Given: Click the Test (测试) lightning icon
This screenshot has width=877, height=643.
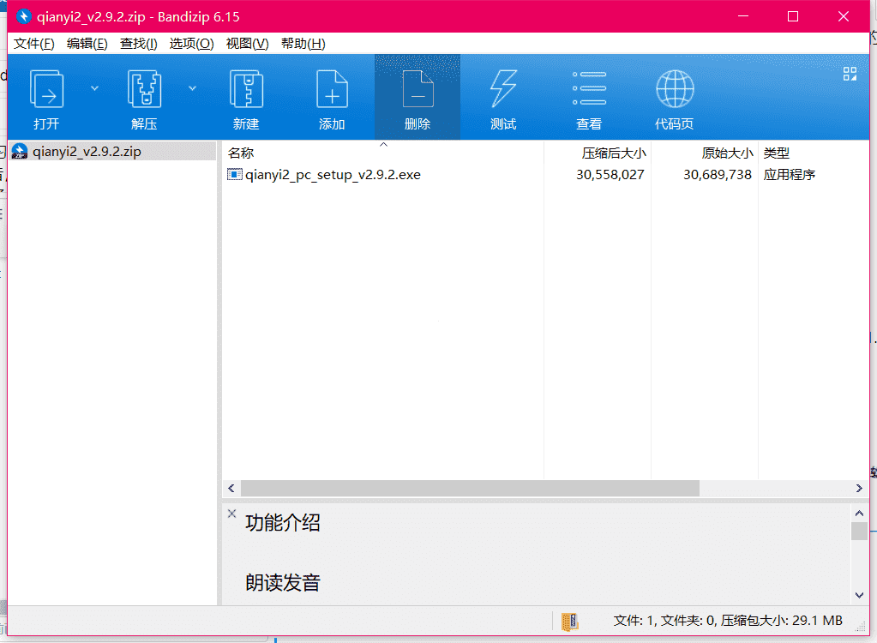Looking at the screenshot, I should [503, 88].
